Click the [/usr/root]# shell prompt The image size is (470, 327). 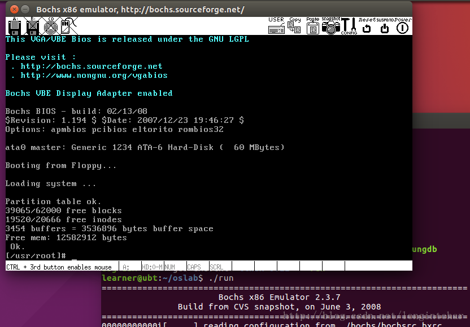click(36, 255)
